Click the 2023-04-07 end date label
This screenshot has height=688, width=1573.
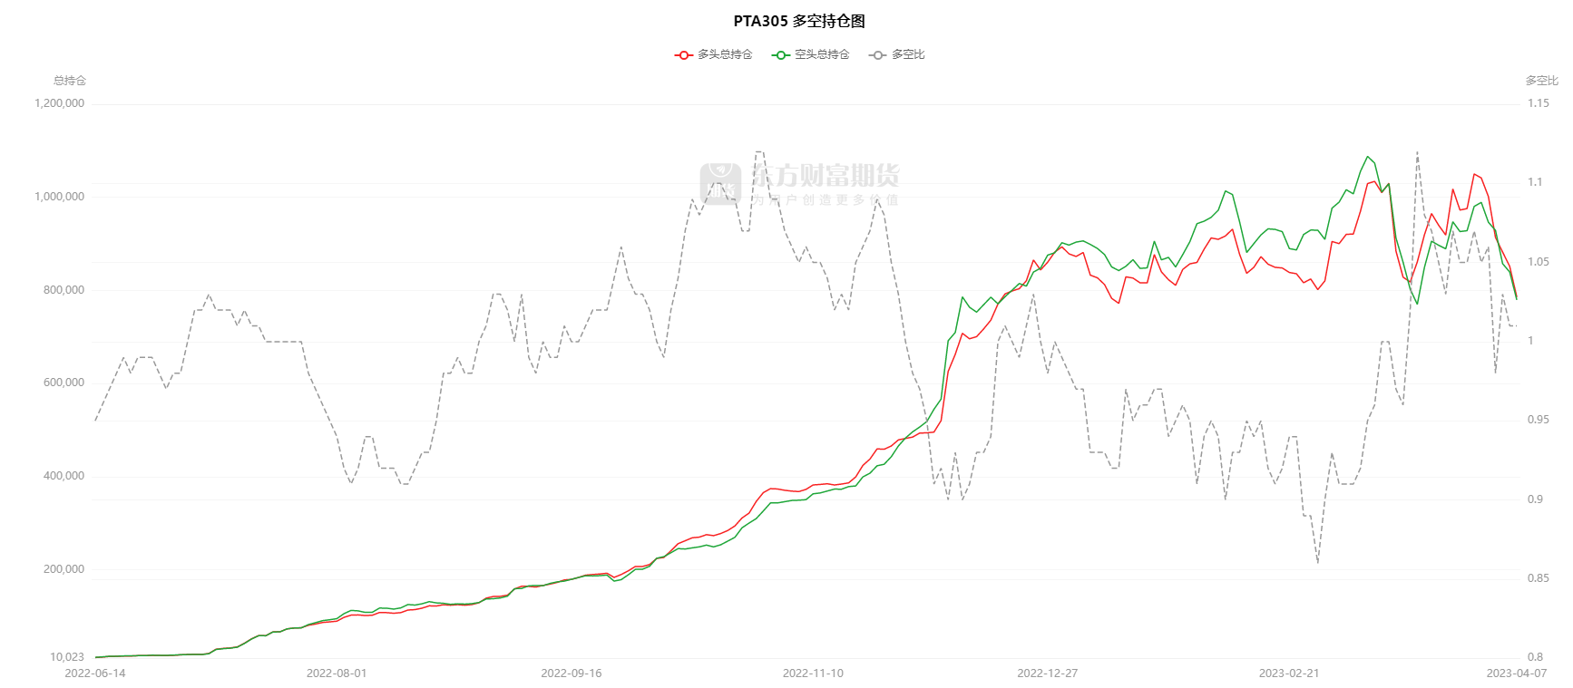click(x=1516, y=673)
